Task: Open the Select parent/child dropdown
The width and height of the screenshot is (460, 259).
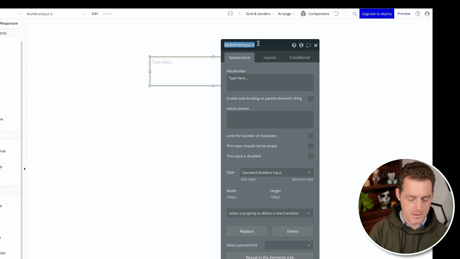Action: [x=289, y=245]
